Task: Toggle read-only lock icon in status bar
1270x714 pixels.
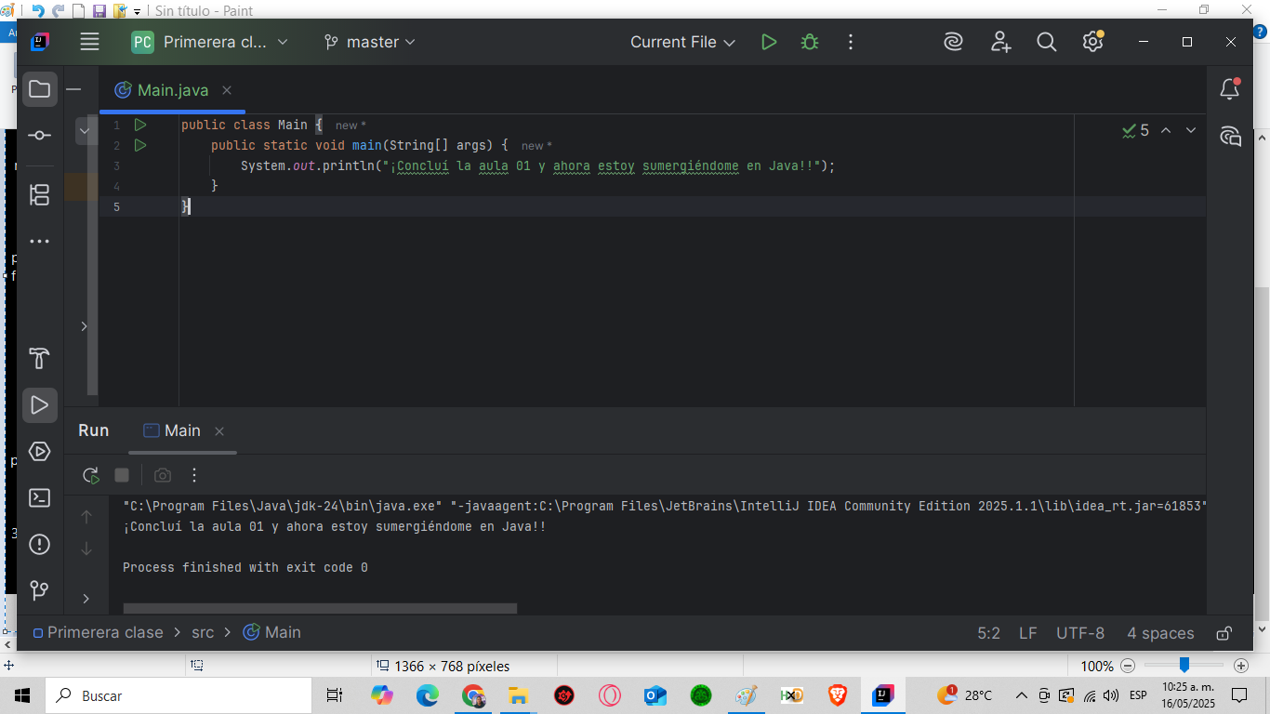Action: click(1224, 633)
